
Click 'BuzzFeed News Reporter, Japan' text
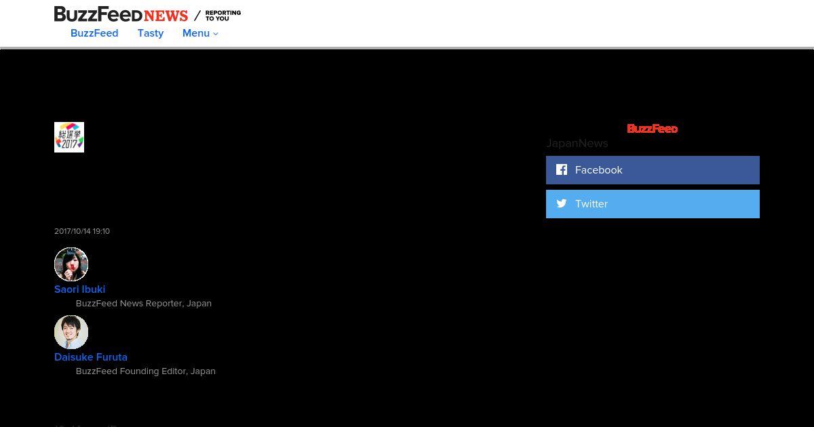click(144, 304)
